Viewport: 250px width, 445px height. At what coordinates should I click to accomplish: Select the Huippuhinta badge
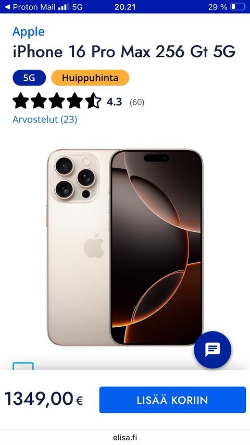[x=90, y=78]
